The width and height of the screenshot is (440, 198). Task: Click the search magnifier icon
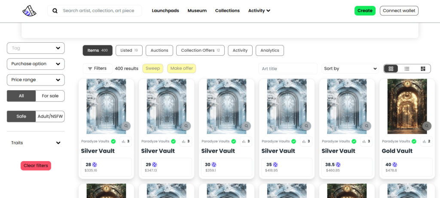click(x=55, y=11)
